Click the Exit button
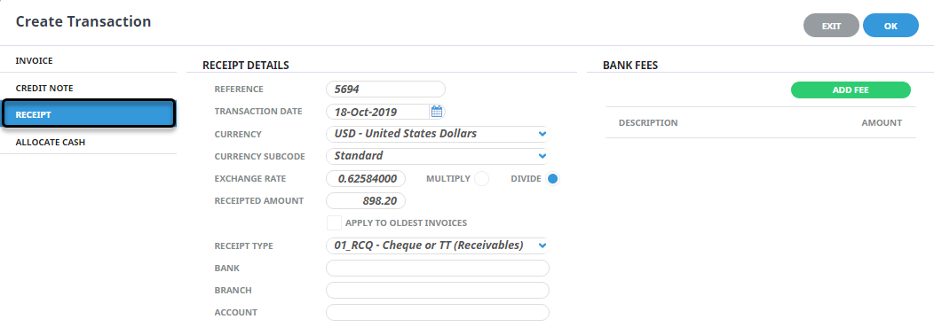Viewport: 934px width, 335px height. coord(831,26)
